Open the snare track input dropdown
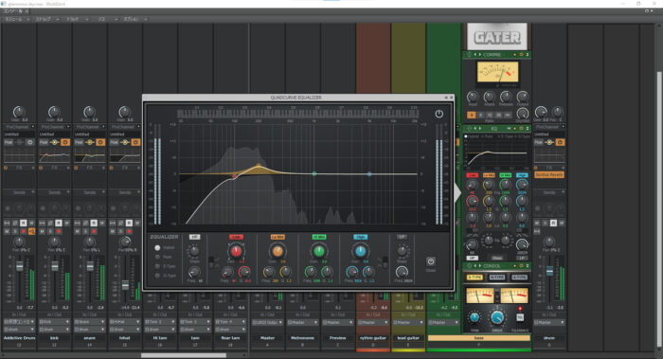663x359 pixels. [90, 322]
